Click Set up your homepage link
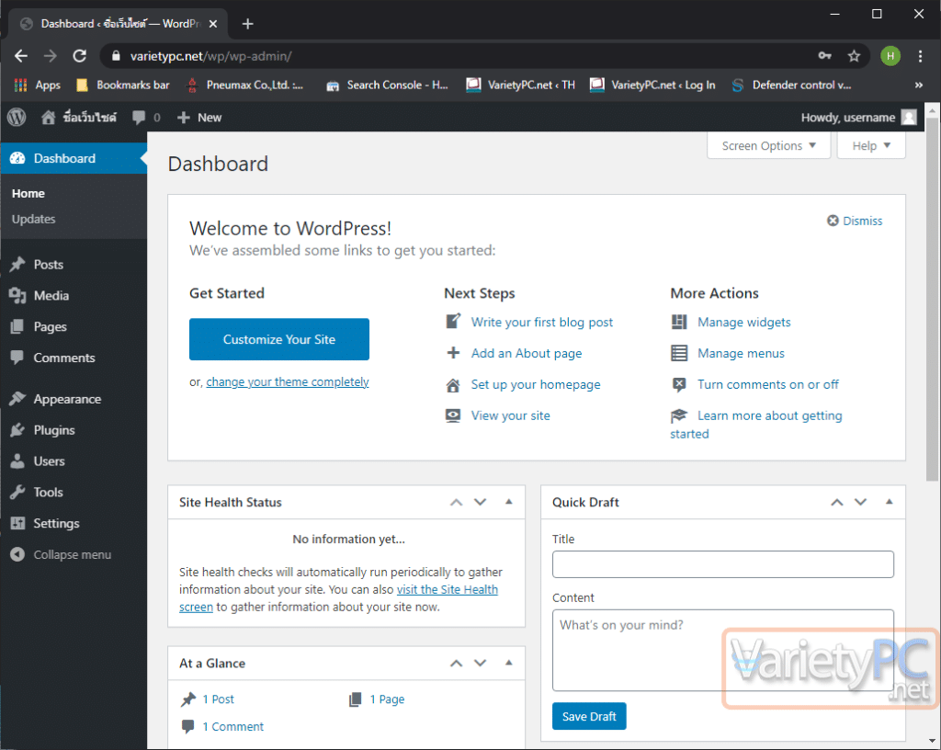 click(536, 384)
